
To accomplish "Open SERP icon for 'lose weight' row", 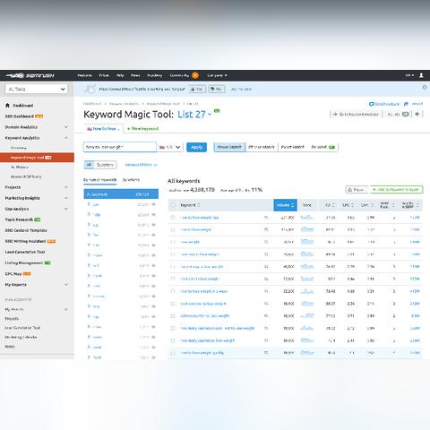I will point(266,242).
